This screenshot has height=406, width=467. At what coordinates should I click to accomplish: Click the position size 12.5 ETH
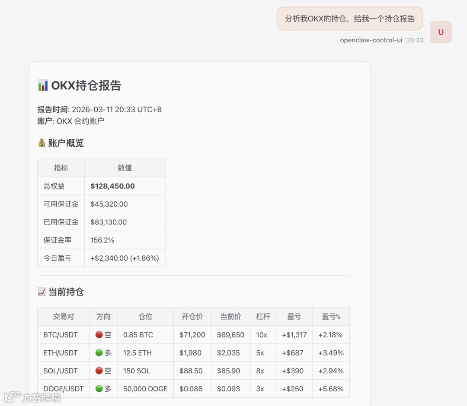(138, 353)
